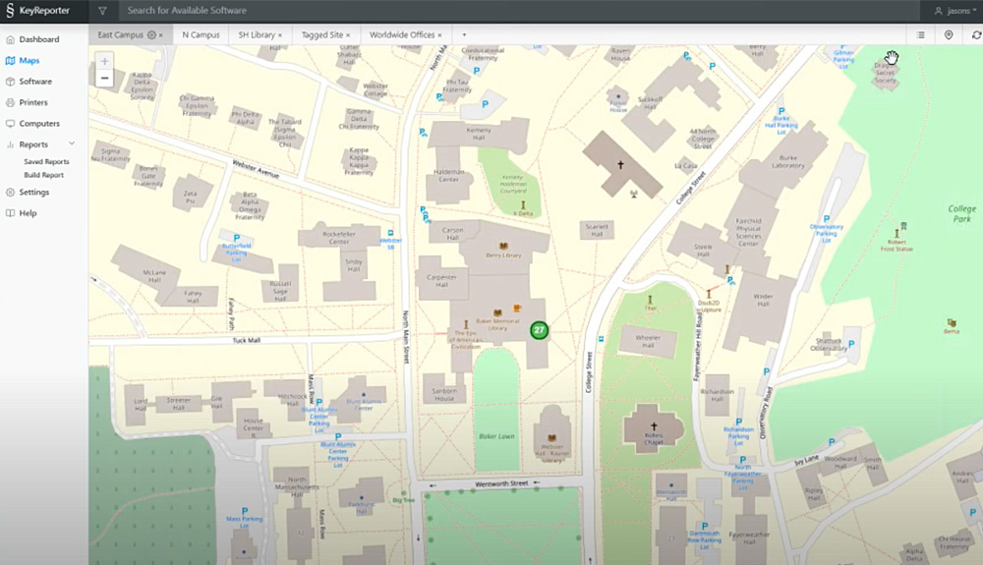Viewport: 983px width, 565px height.
Task: Zoom out on the map
Action: [105, 79]
